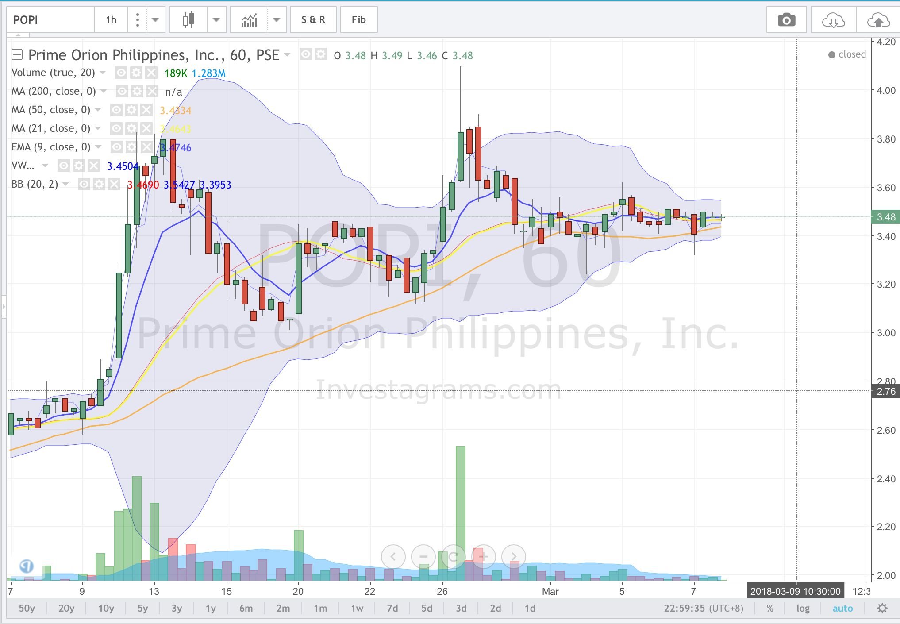The height and width of the screenshot is (624, 900).
Task: Toggle visibility of MA 50 indicator
Action: 116,110
